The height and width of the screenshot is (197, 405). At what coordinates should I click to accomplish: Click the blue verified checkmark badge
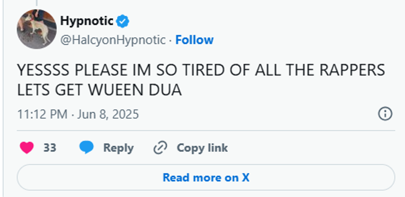123,20
